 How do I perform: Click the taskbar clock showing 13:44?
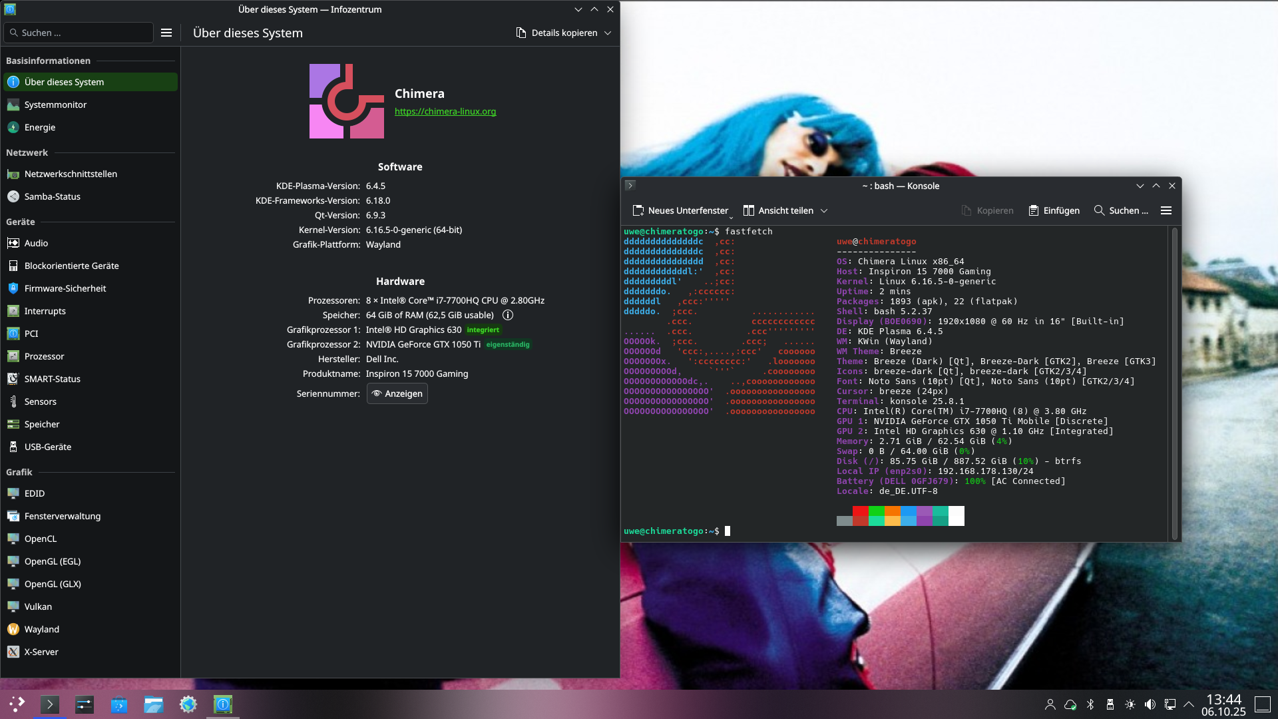click(x=1223, y=704)
